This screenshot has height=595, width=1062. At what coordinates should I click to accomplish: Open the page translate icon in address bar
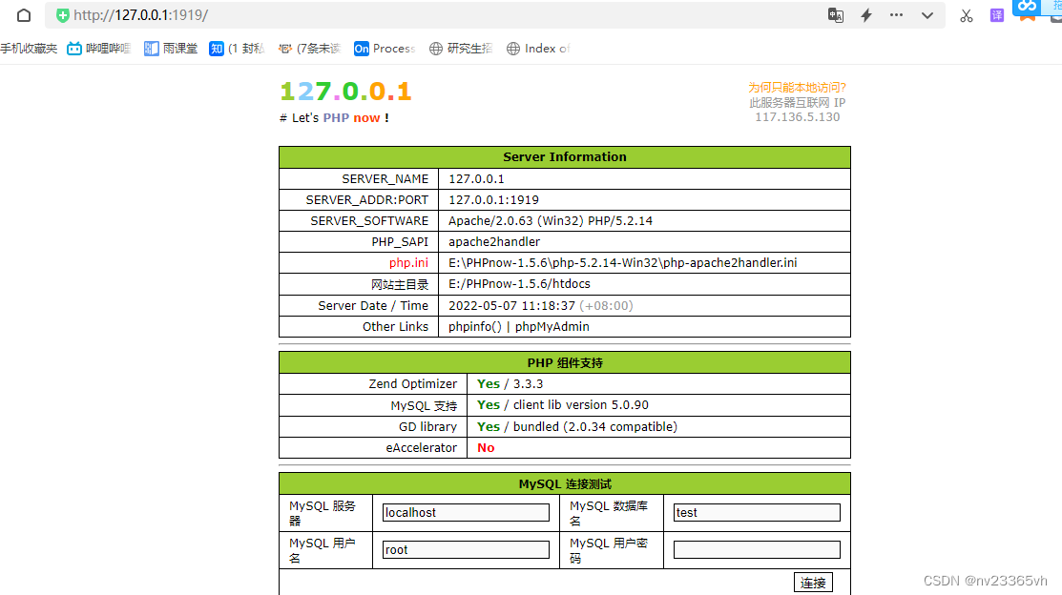pos(835,15)
